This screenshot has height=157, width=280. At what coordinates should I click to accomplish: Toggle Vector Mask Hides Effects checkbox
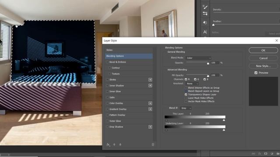tap(186, 101)
